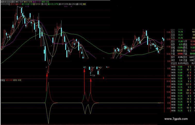Click the stock name title in the chart header

pyautogui.click(x=8, y=2)
